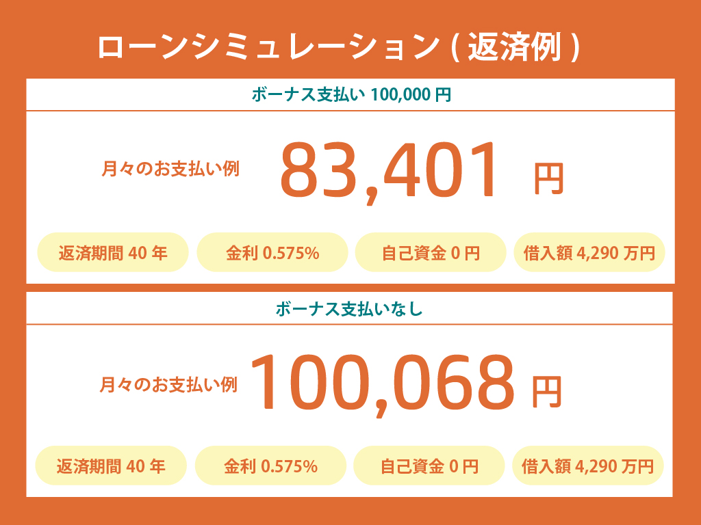Screen dimensions: 701x525
Task: Click the 円 symbol after 83,401
Action: [548, 179]
